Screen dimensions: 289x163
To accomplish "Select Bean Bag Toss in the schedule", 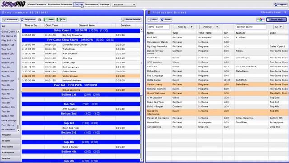I will pyautogui.click(x=81, y=128).
